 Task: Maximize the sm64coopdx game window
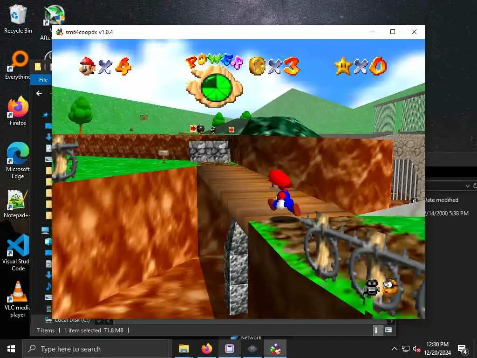[393, 32]
